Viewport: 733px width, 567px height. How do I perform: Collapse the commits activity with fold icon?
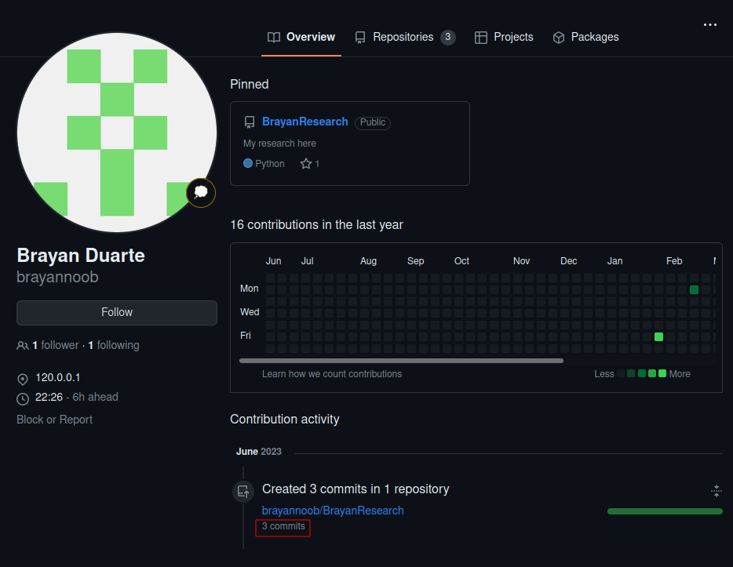coord(717,491)
